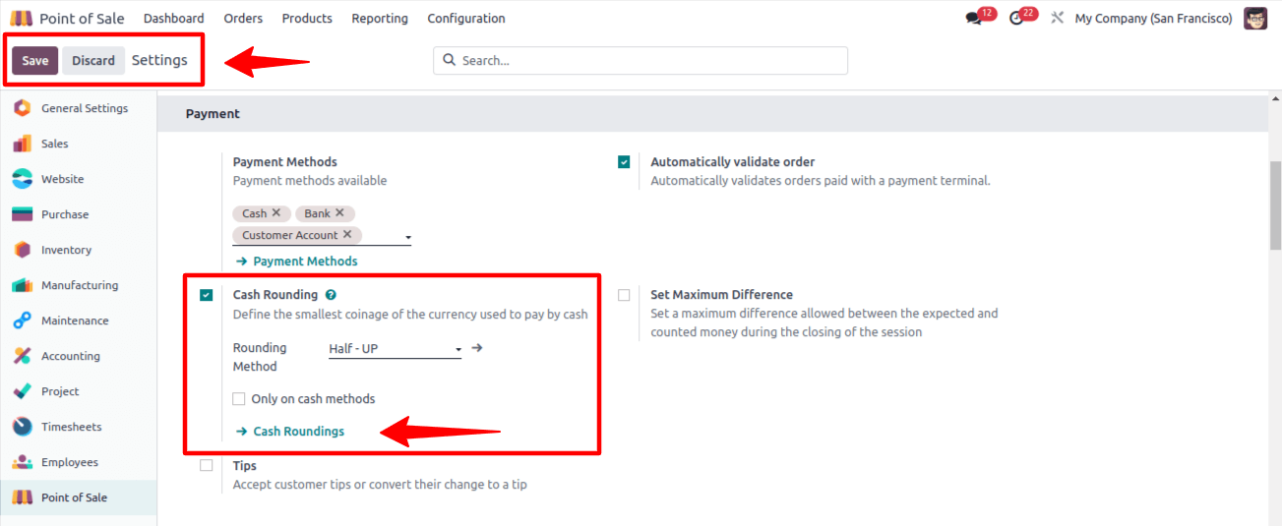Image resolution: width=1282 pixels, height=526 pixels.
Task: Click the General Settings sidebar icon
Action: pyautogui.click(x=22, y=108)
